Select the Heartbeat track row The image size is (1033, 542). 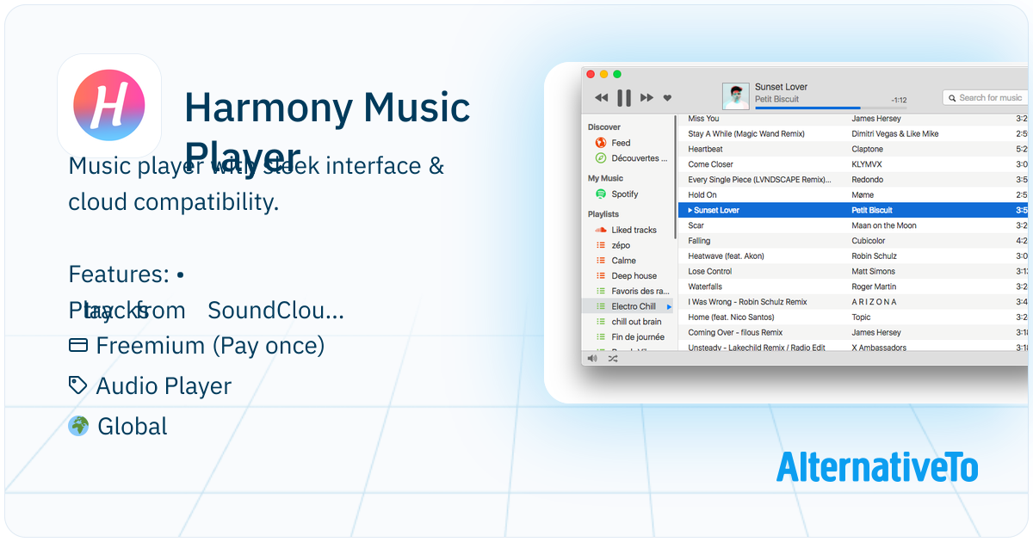(853, 149)
